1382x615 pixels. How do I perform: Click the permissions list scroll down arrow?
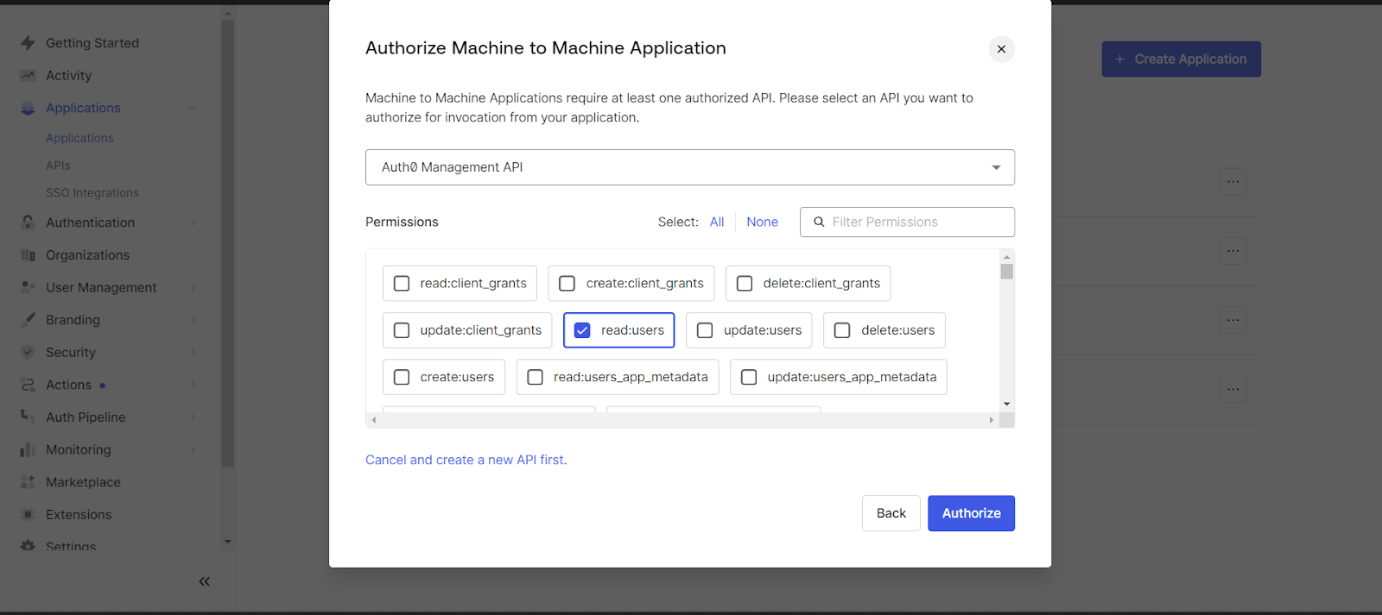(x=1006, y=404)
